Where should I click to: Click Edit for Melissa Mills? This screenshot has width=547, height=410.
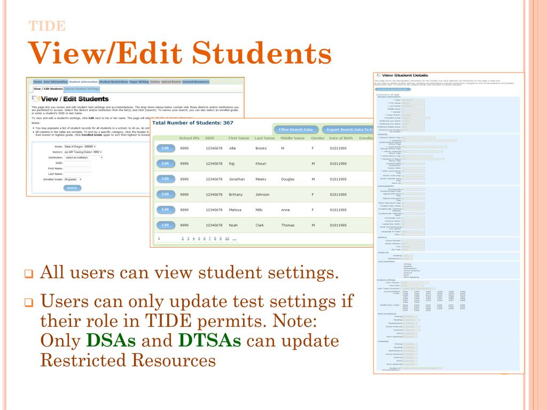(x=166, y=209)
